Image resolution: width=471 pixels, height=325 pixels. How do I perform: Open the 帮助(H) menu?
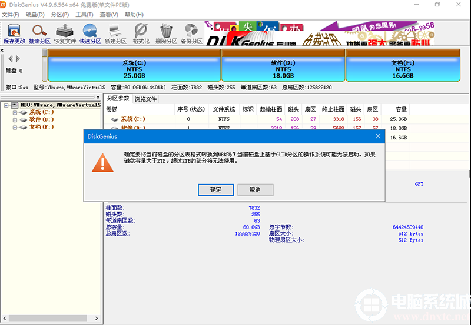134,15
